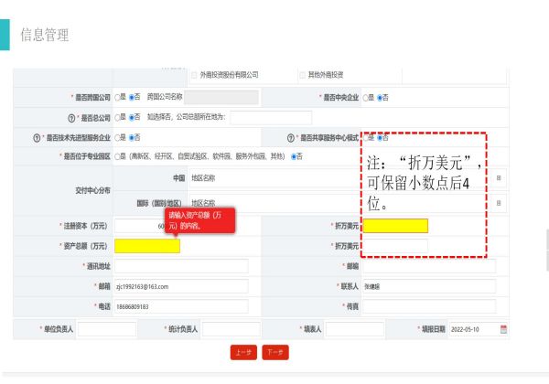Select 否 for 是否位于专业园区
The width and height of the screenshot is (549, 384).
[x=294, y=156]
